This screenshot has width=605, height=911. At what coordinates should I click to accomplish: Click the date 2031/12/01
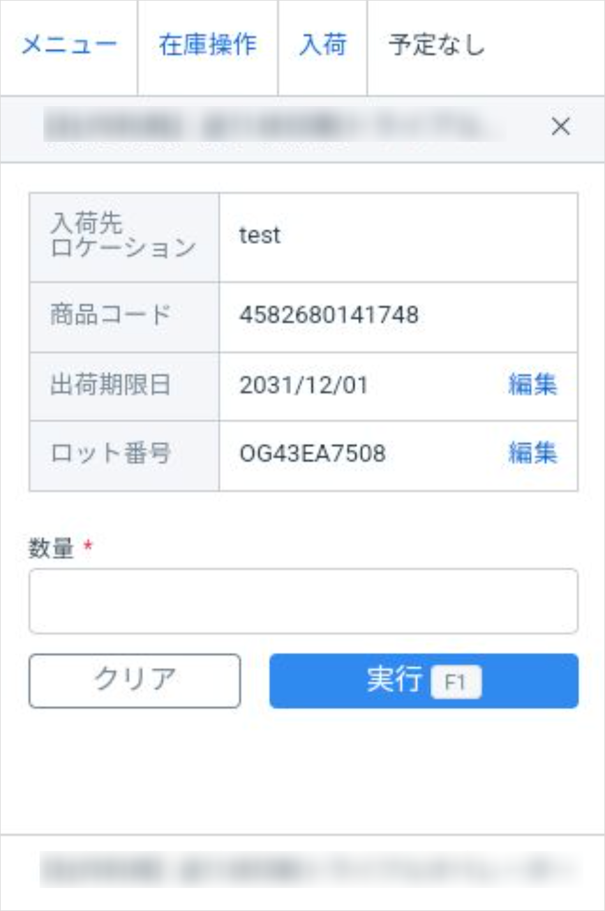pyautogui.click(x=303, y=385)
